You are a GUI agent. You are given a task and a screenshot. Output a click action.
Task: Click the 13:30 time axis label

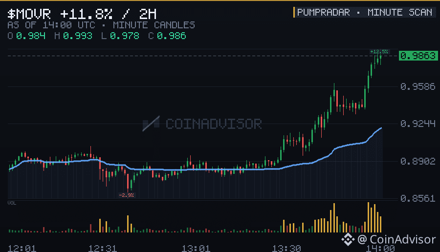click(286, 249)
